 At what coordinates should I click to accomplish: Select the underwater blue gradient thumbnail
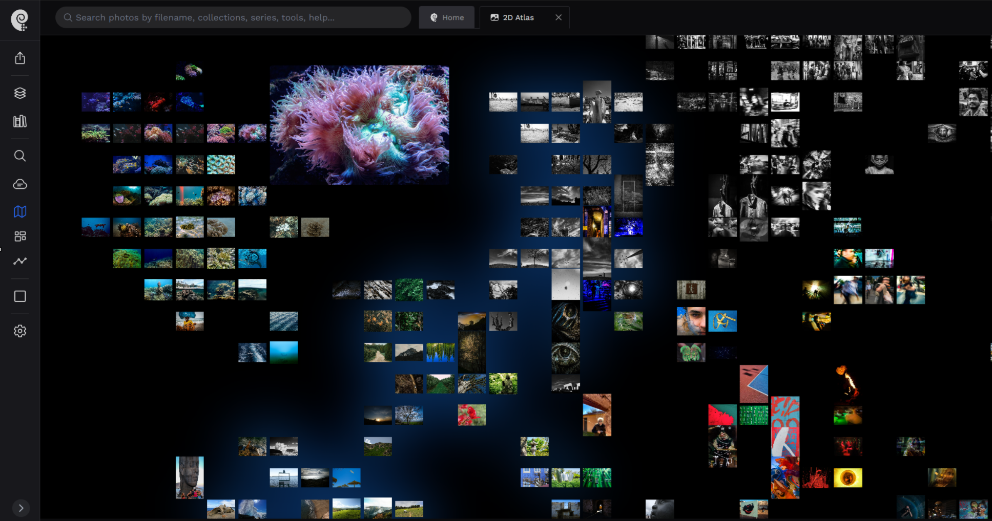pyautogui.click(x=283, y=353)
